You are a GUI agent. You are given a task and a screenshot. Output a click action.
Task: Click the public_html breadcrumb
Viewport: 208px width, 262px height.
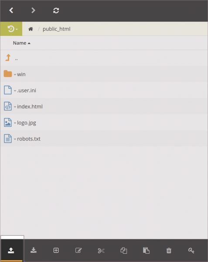point(56,29)
